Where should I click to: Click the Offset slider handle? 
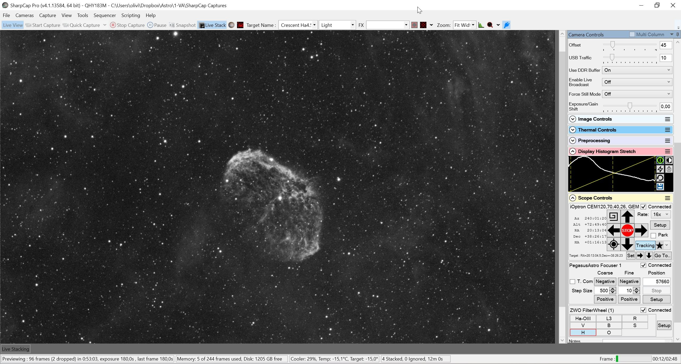(612, 45)
